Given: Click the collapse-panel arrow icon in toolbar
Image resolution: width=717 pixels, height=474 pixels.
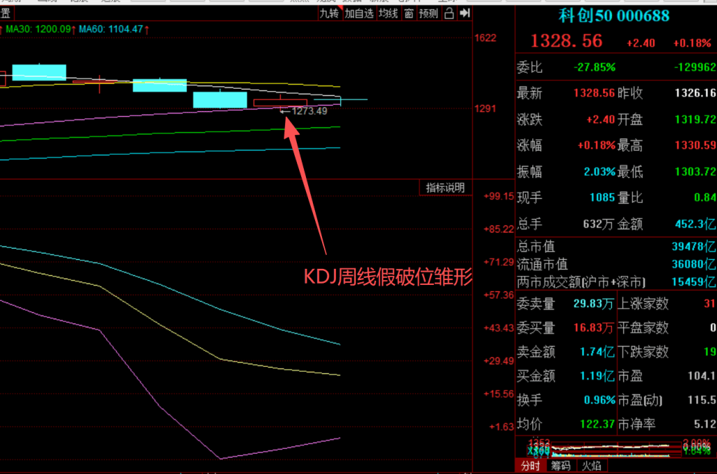Looking at the screenshot, I should (x=464, y=13).
